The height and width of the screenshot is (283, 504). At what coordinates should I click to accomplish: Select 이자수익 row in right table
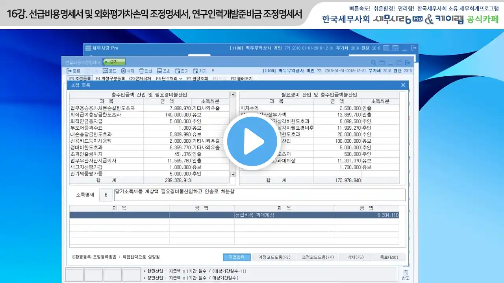(319, 108)
